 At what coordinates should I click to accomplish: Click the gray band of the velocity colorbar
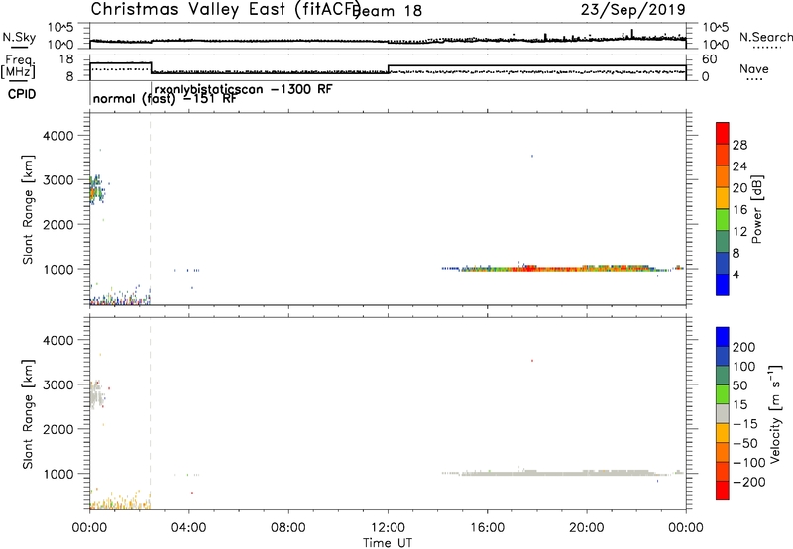click(x=723, y=413)
